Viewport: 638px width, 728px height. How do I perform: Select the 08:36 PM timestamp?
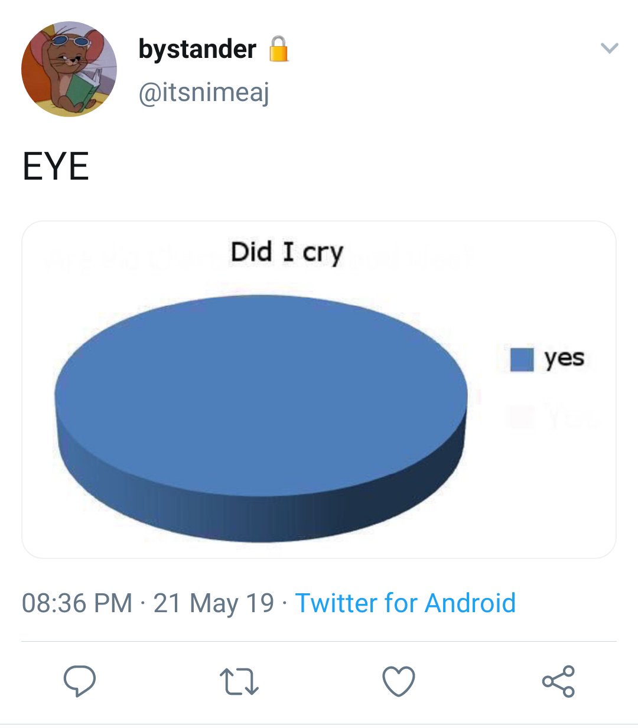pos(77,603)
